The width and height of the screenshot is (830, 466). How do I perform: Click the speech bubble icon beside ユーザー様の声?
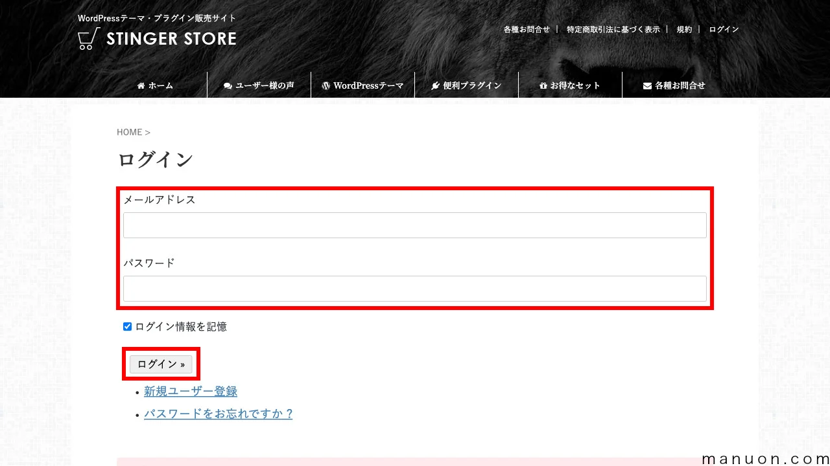coord(228,85)
